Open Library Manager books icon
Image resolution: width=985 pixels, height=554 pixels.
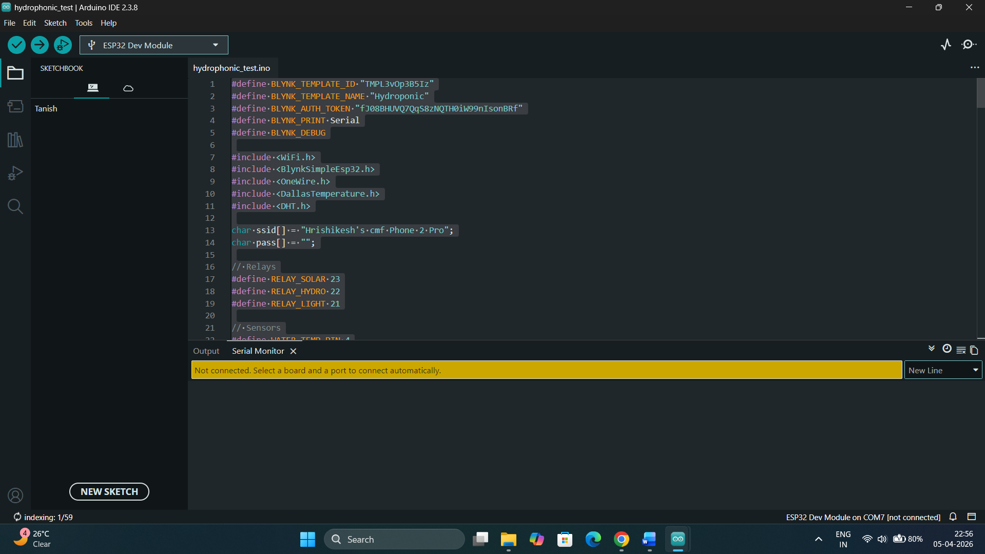tap(15, 140)
